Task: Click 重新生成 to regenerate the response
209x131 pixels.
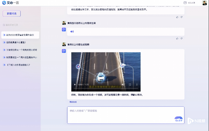Action: point(73,102)
